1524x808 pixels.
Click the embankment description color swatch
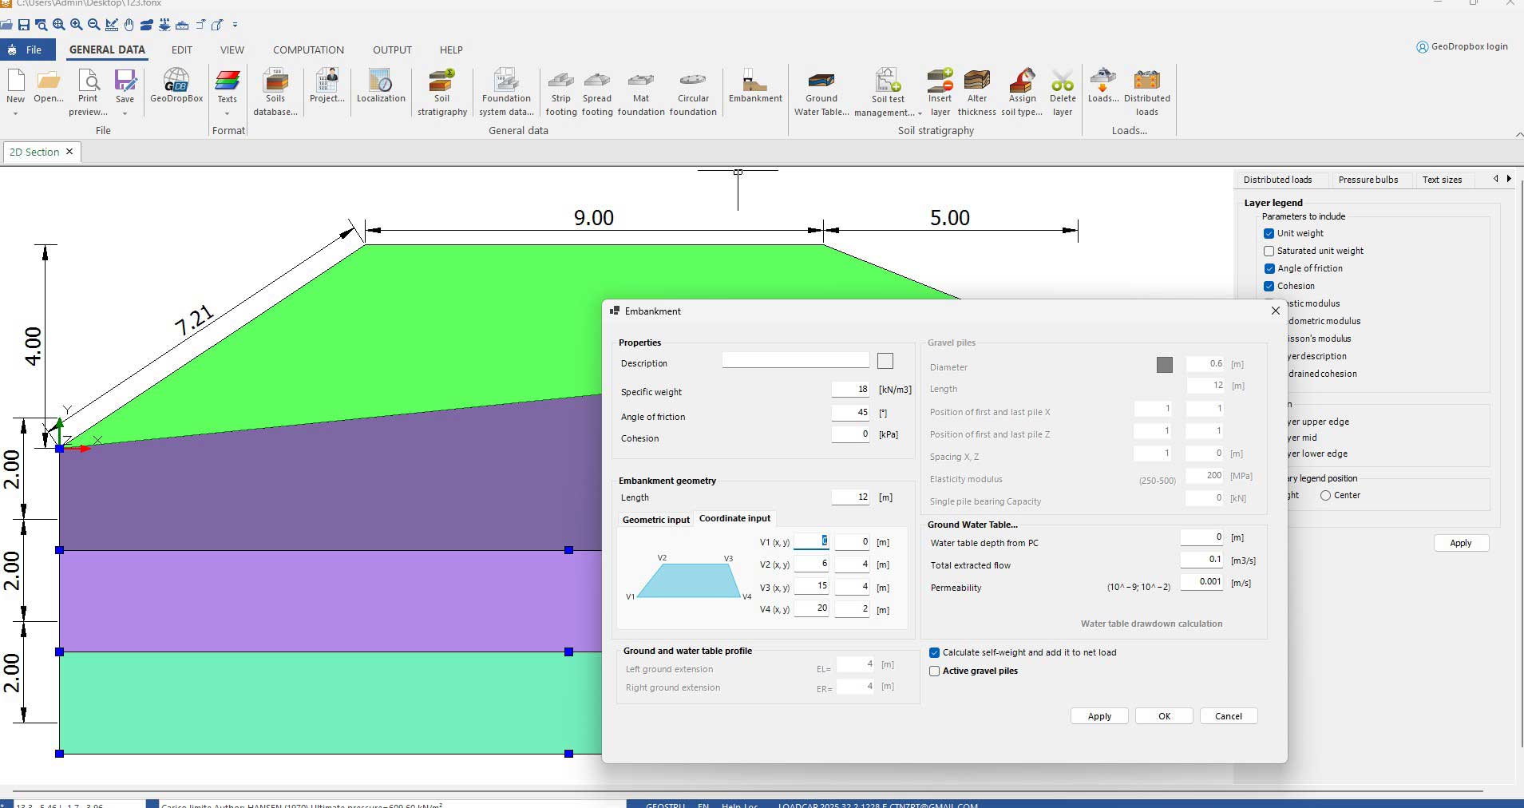[x=885, y=362]
